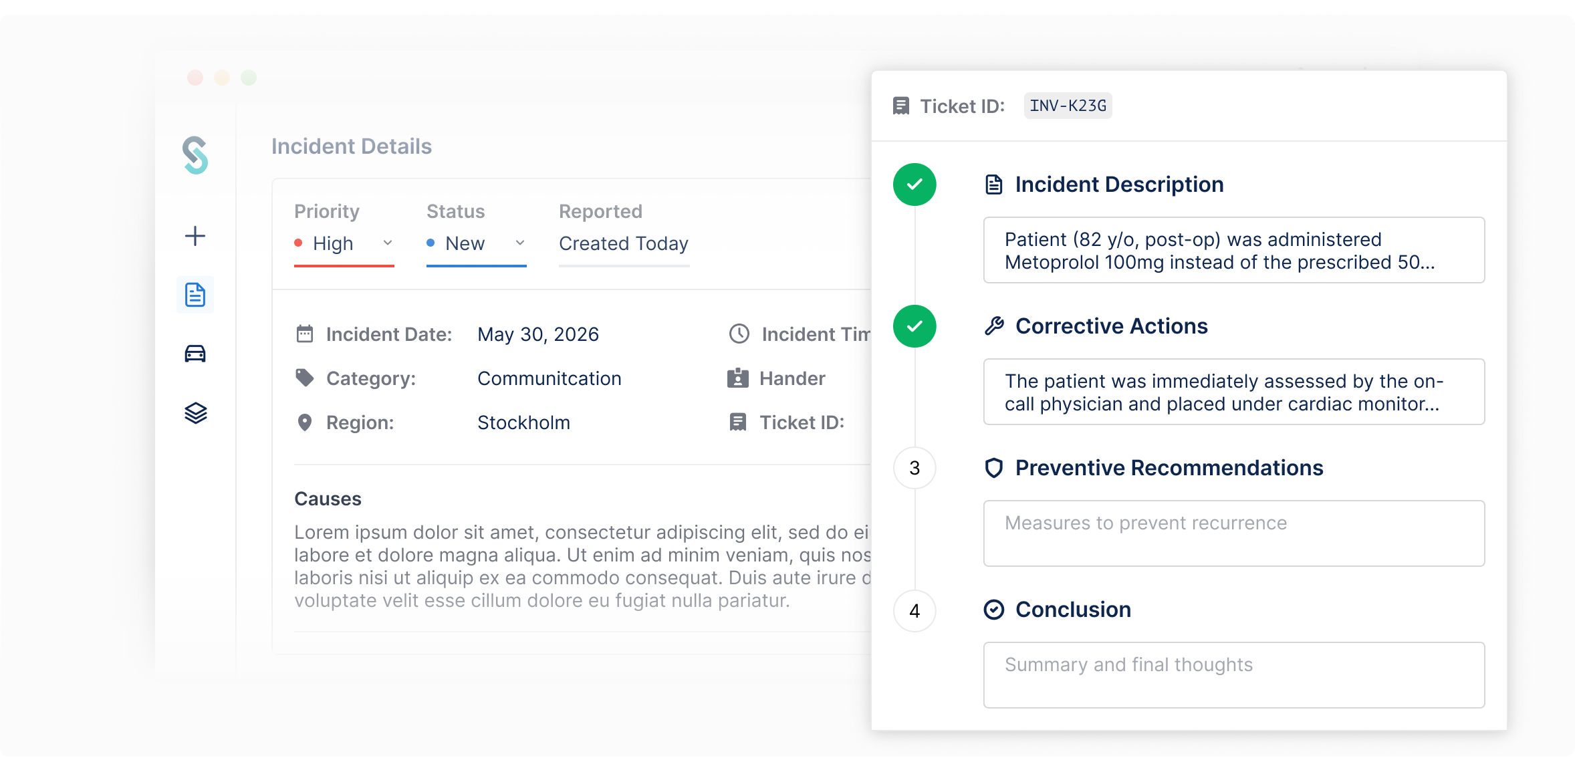
Task: Click the plus icon in sidebar
Action: pyautogui.click(x=195, y=236)
